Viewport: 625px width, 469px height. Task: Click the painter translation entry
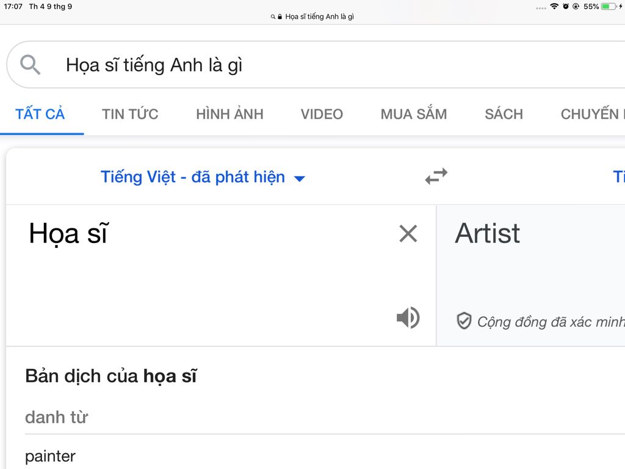click(x=50, y=456)
